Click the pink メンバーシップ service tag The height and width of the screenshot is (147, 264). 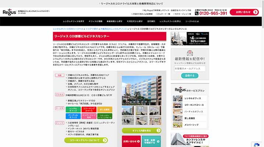89,116
